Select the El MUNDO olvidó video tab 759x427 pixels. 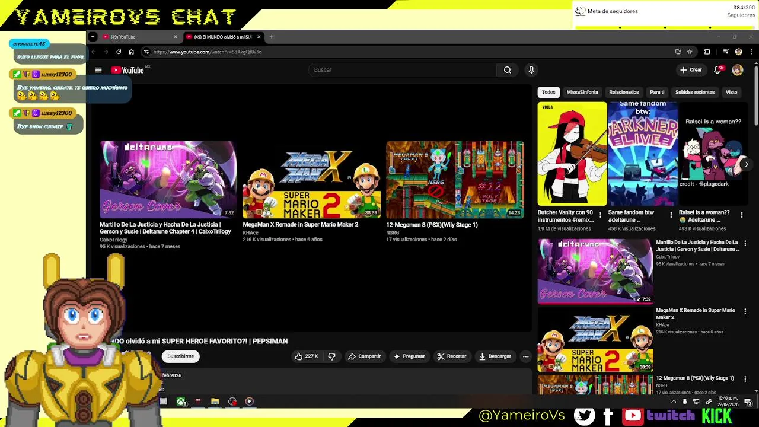[224, 37]
